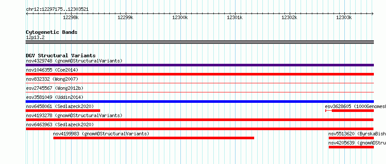Click the red nsv4193278 variant bar
386x164 pixels.
coord(200,120)
